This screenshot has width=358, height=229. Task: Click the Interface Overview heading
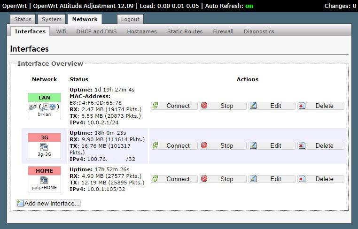[50, 63]
